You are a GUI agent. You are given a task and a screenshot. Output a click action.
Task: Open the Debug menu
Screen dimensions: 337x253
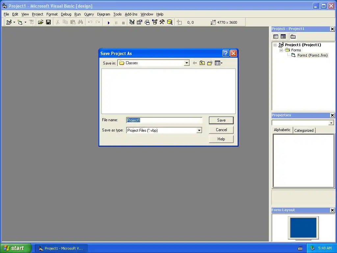pyautogui.click(x=66, y=14)
